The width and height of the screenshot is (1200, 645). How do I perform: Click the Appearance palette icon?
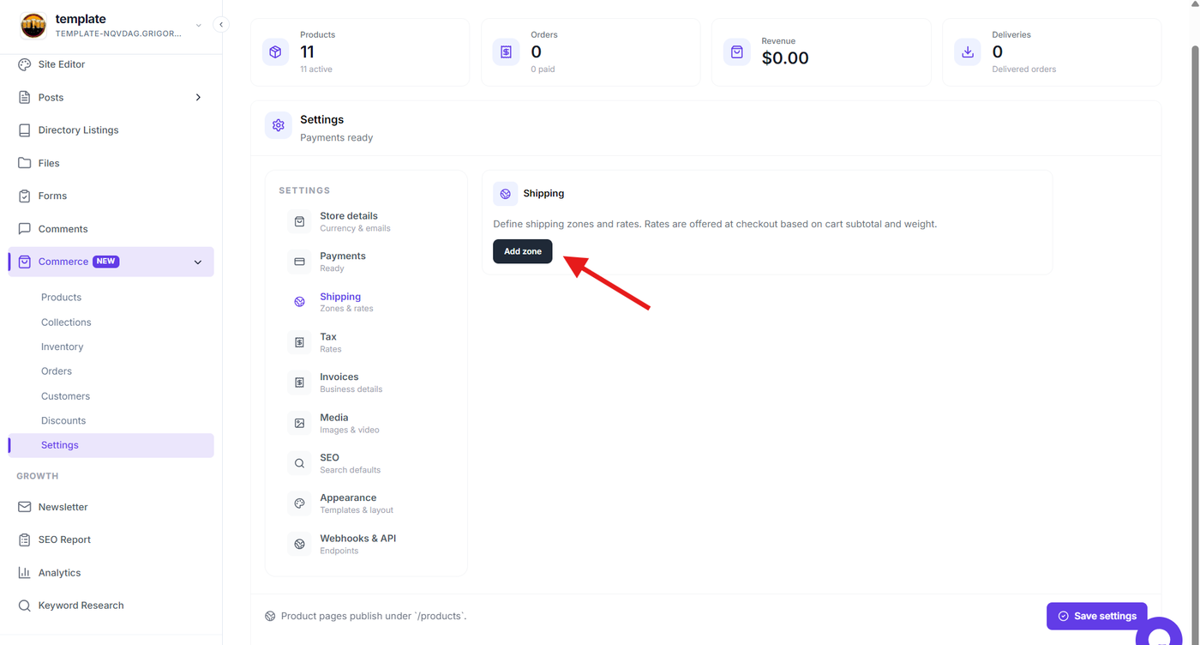point(299,503)
